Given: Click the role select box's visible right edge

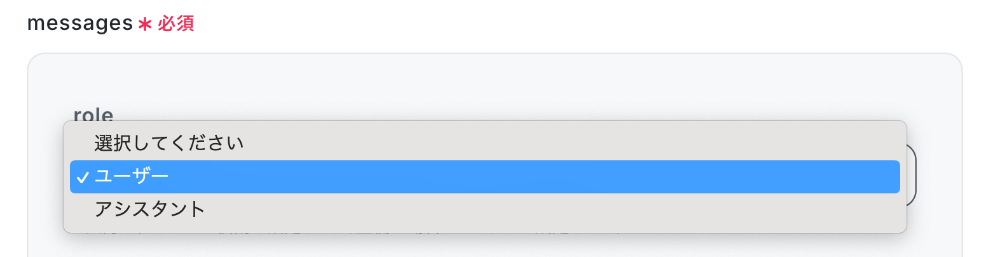Looking at the screenshot, I should pyautogui.click(x=911, y=176).
